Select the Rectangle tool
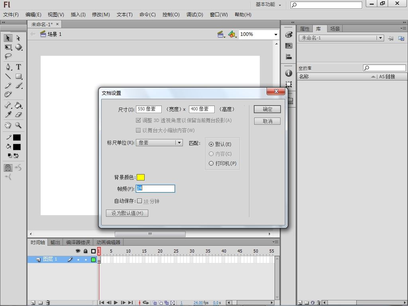This screenshot has width=408, height=306. coord(18,76)
